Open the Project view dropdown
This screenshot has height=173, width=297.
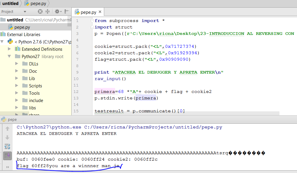tap(25, 12)
